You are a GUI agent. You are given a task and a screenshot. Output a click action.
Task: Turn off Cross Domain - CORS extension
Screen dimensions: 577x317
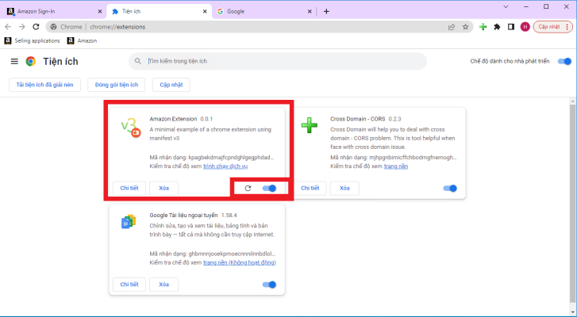450,189
